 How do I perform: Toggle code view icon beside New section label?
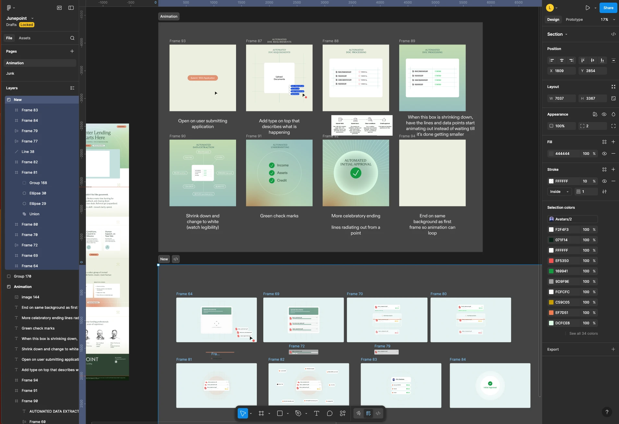pos(176,259)
